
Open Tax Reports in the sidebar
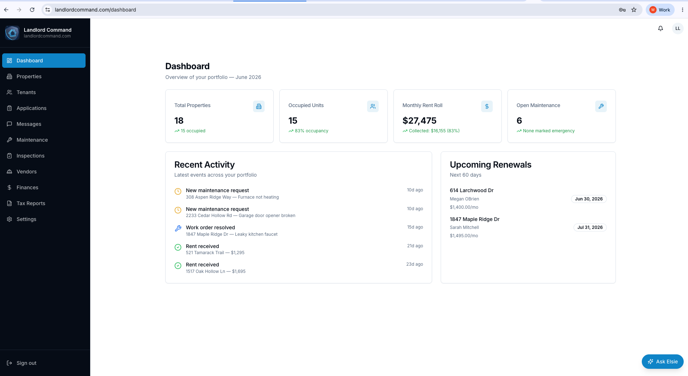[44, 203]
